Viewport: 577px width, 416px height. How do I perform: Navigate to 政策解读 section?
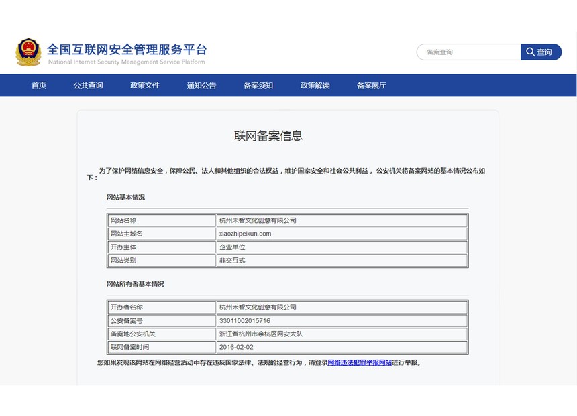pos(315,85)
